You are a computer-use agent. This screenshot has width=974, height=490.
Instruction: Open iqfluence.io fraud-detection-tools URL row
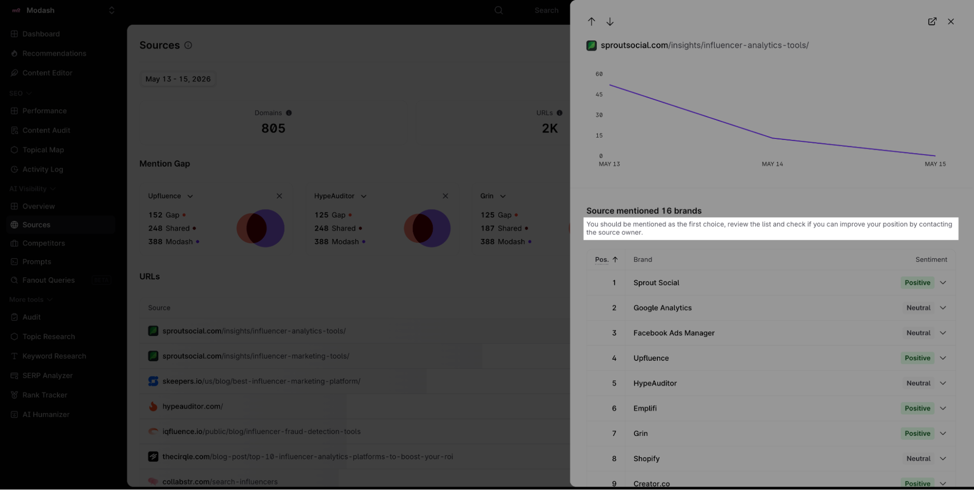[x=355, y=431]
